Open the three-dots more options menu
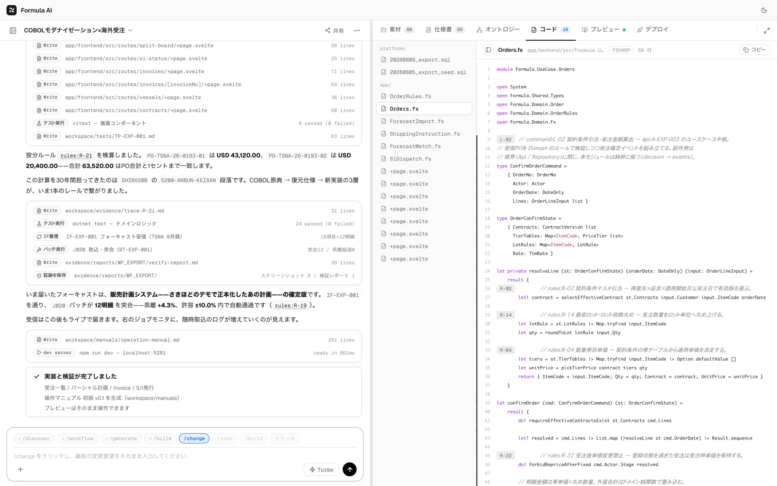The width and height of the screenshot is (777, 486). (x=357, y=30)
